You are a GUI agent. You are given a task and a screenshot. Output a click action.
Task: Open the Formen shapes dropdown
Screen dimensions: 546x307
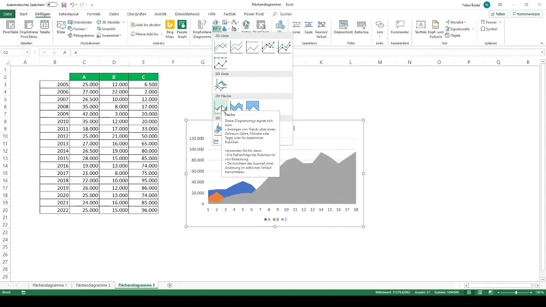click(78, 29)
